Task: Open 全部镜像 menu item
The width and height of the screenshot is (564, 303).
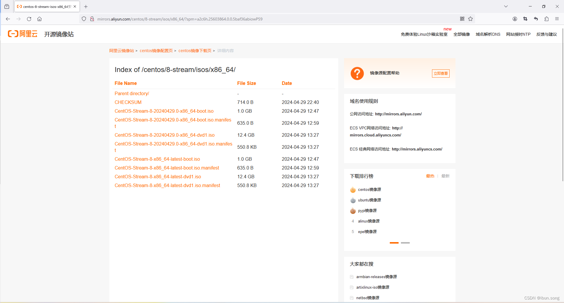Action: 462,34
